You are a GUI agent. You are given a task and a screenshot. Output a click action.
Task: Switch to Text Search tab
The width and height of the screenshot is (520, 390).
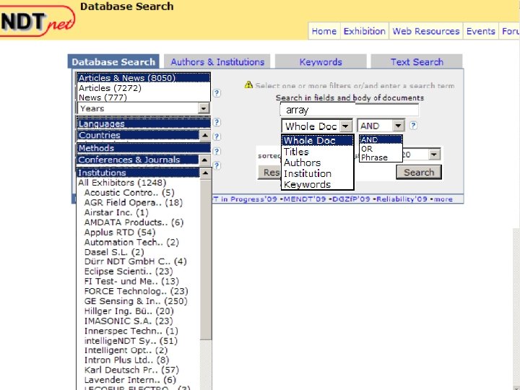pyautogui.click(x=417, y=62)
